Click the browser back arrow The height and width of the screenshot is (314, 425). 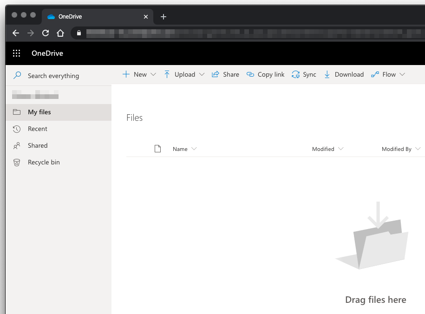16,33
